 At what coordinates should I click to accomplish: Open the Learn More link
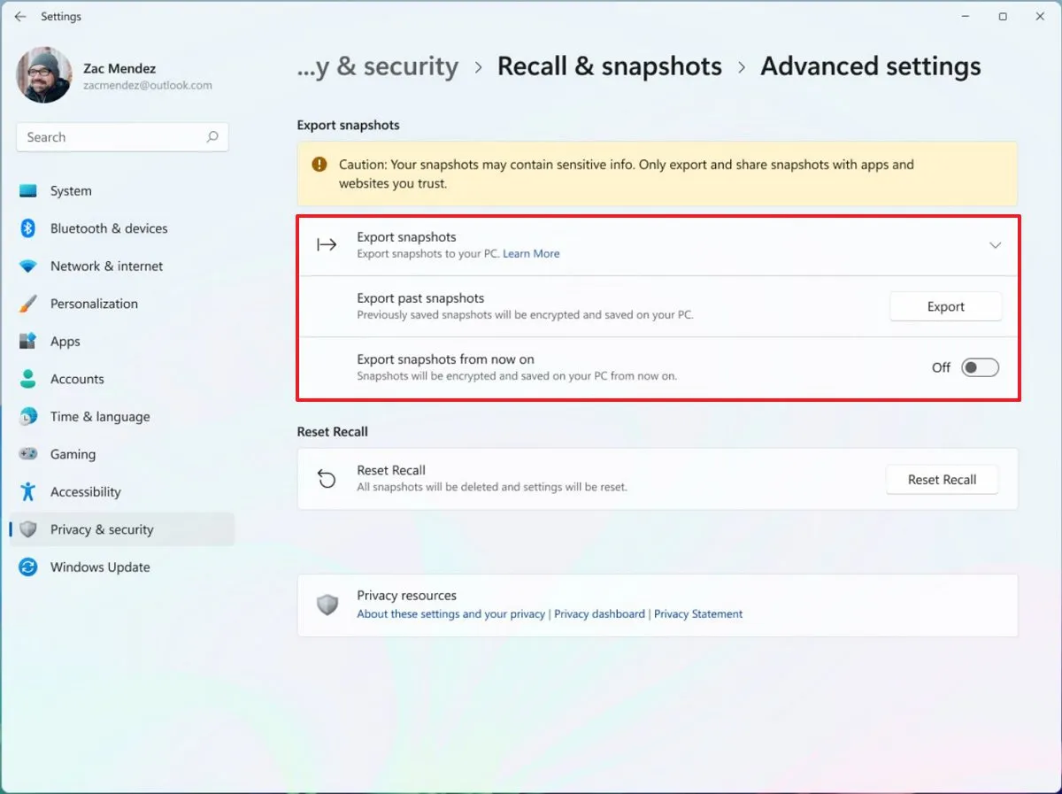(531, 254)
